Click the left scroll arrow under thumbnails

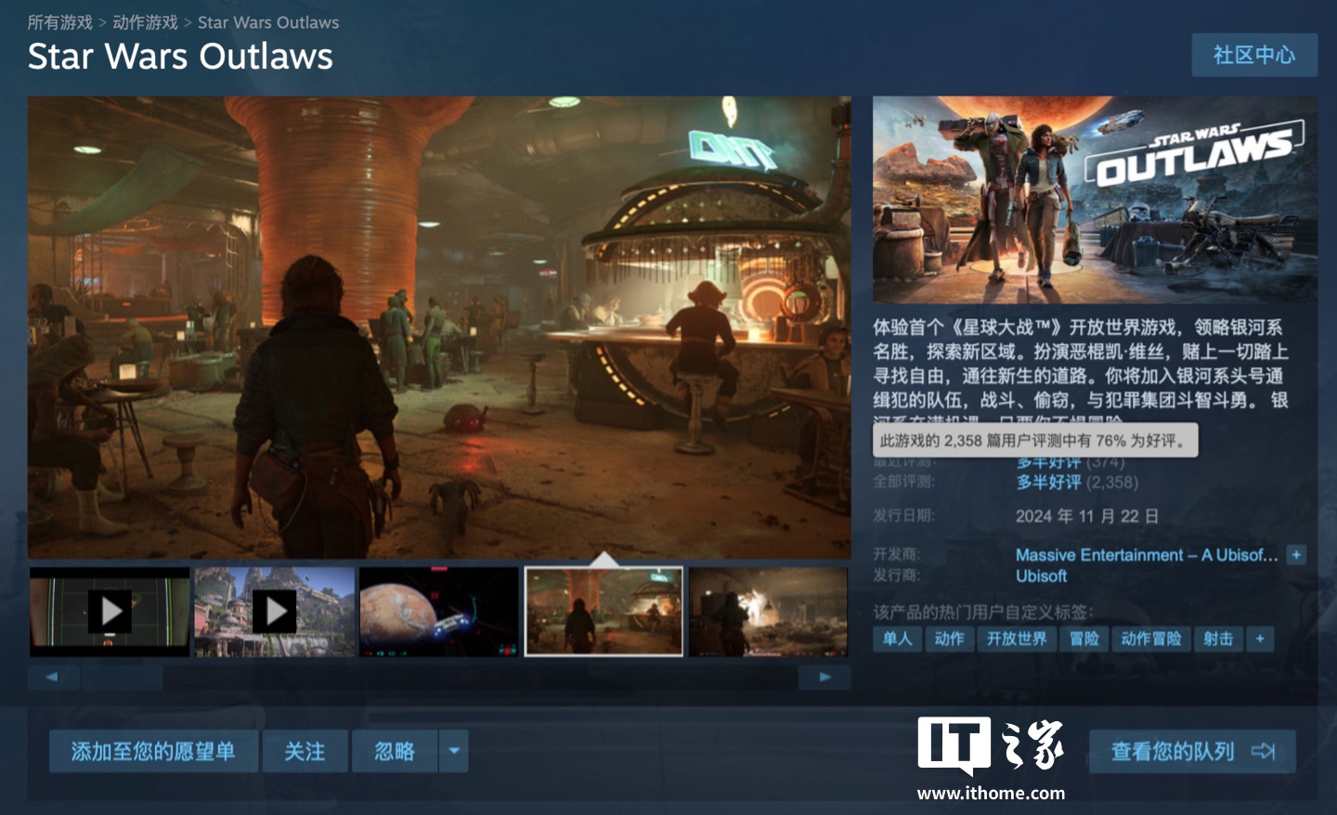click(52, 677)
